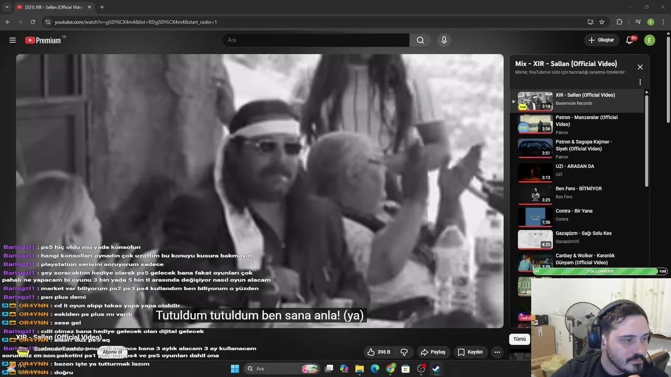The image size is (671, 377).
Task: Open Microsoft Store from taskbar
Action: coord(405,369)
